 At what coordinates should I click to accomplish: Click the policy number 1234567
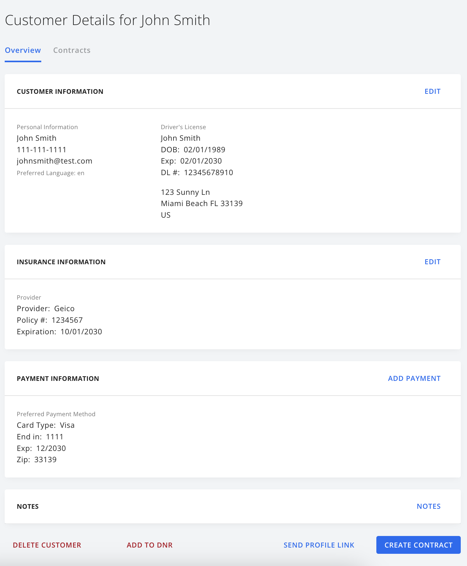coord(67,320)
